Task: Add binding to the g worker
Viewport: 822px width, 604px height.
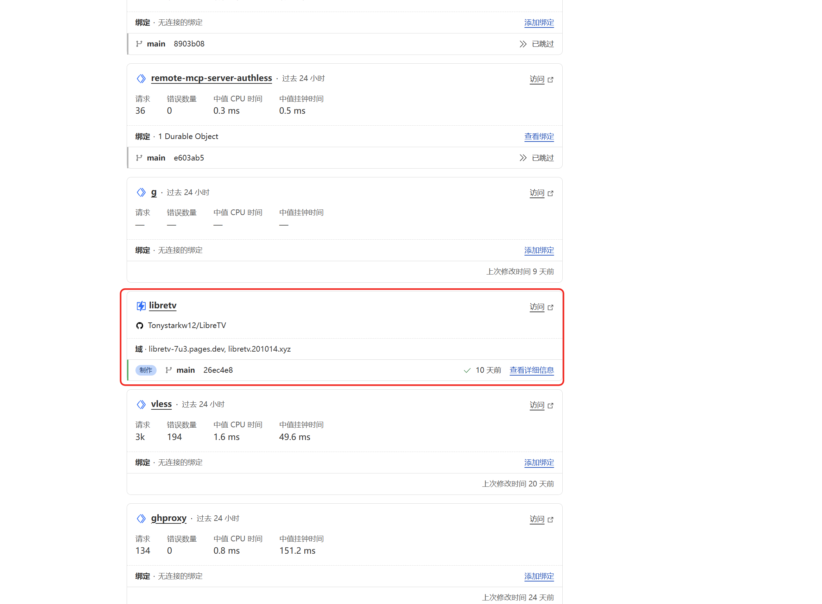Action: 539,250
